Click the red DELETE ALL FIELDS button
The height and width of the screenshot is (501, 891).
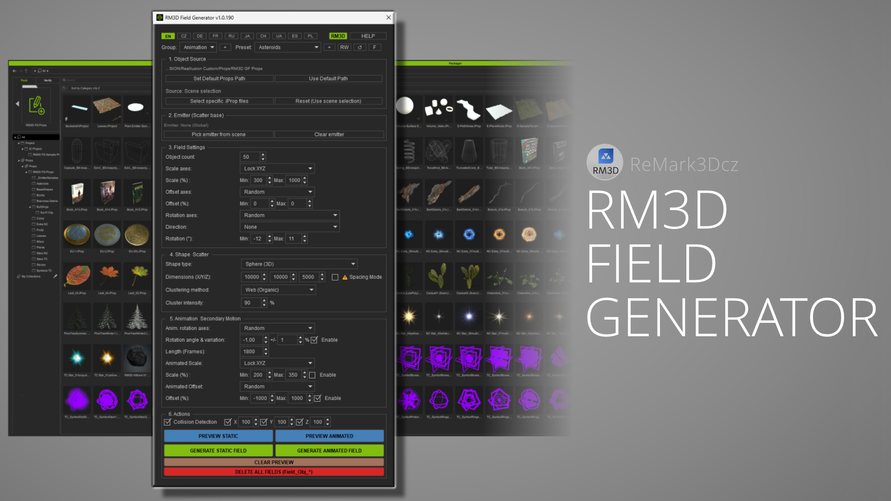coord(274,472)
